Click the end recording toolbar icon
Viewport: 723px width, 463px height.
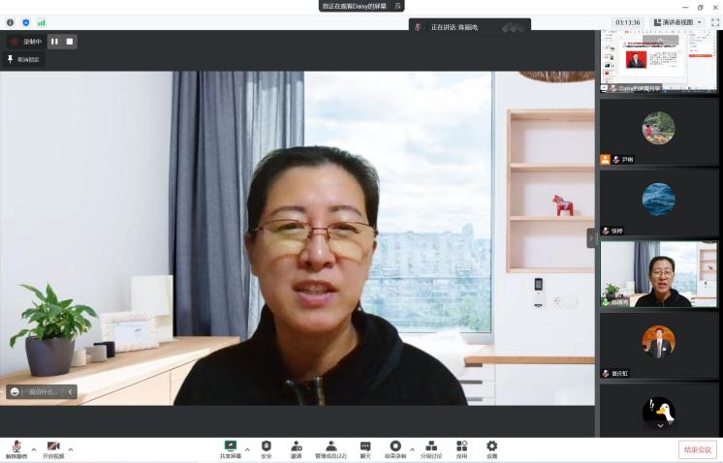395,449
